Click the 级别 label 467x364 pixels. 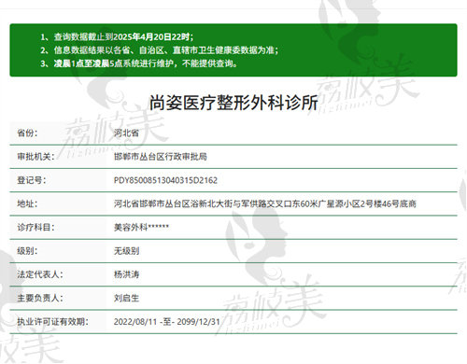tap(27, 251)
